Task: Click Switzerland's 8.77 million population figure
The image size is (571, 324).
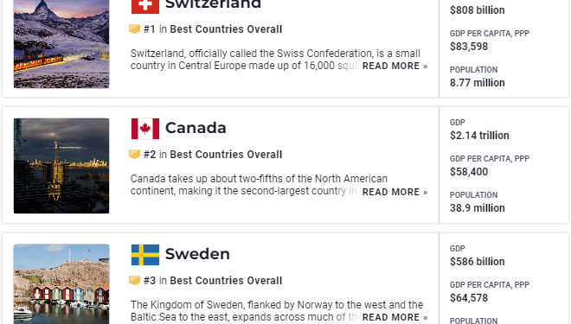Action: (478, 83)
